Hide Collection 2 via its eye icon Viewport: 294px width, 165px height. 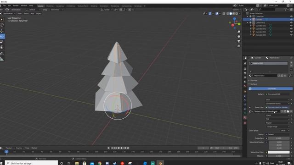click(291, 22)
